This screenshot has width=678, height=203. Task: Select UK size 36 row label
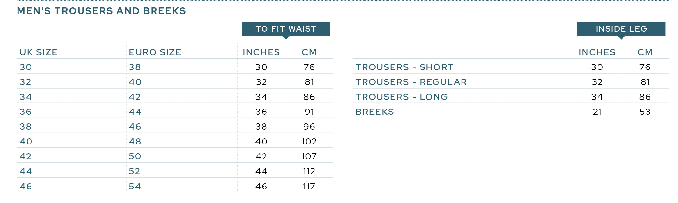26,112
